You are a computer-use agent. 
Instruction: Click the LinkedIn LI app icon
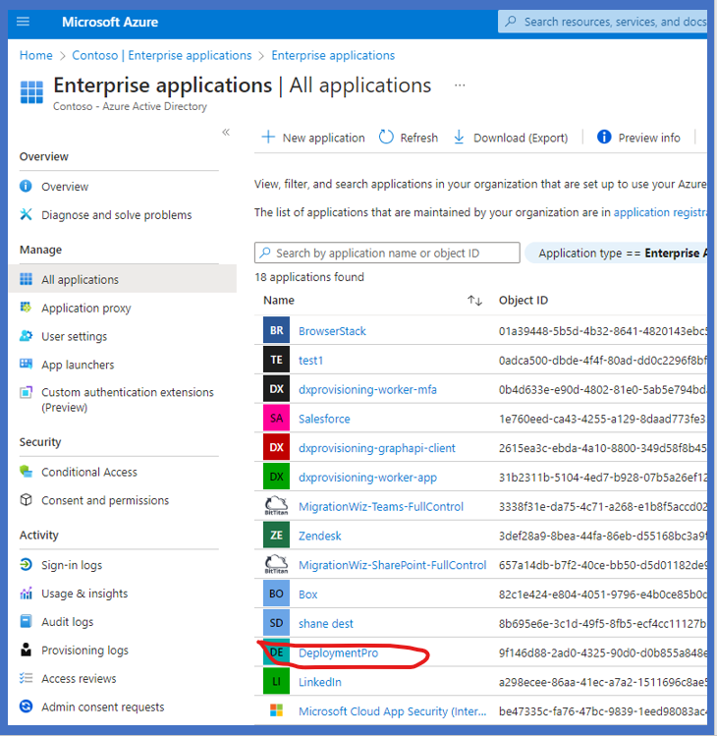click(x=276, y=682)
